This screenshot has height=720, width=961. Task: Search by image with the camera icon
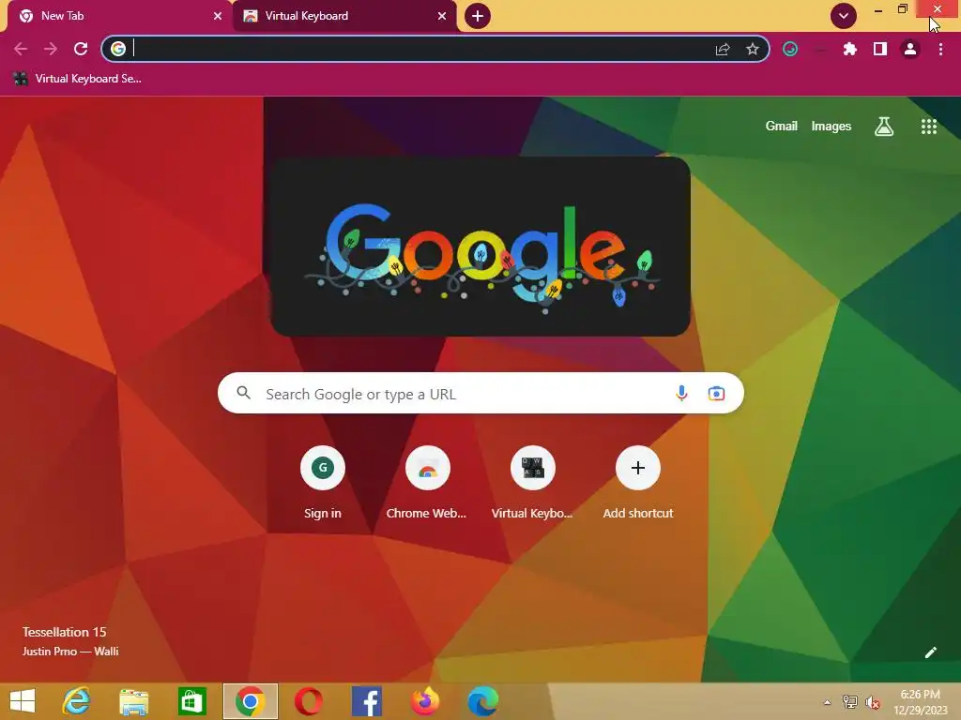coord(716,393)
